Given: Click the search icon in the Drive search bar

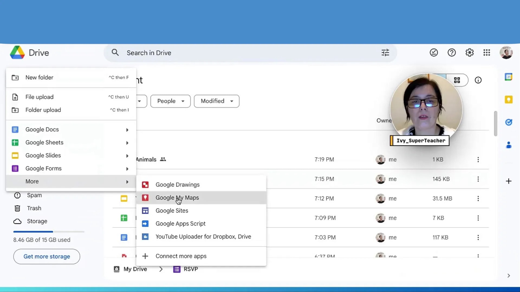Looking at the screenshot, I should [x=115, y=52].
